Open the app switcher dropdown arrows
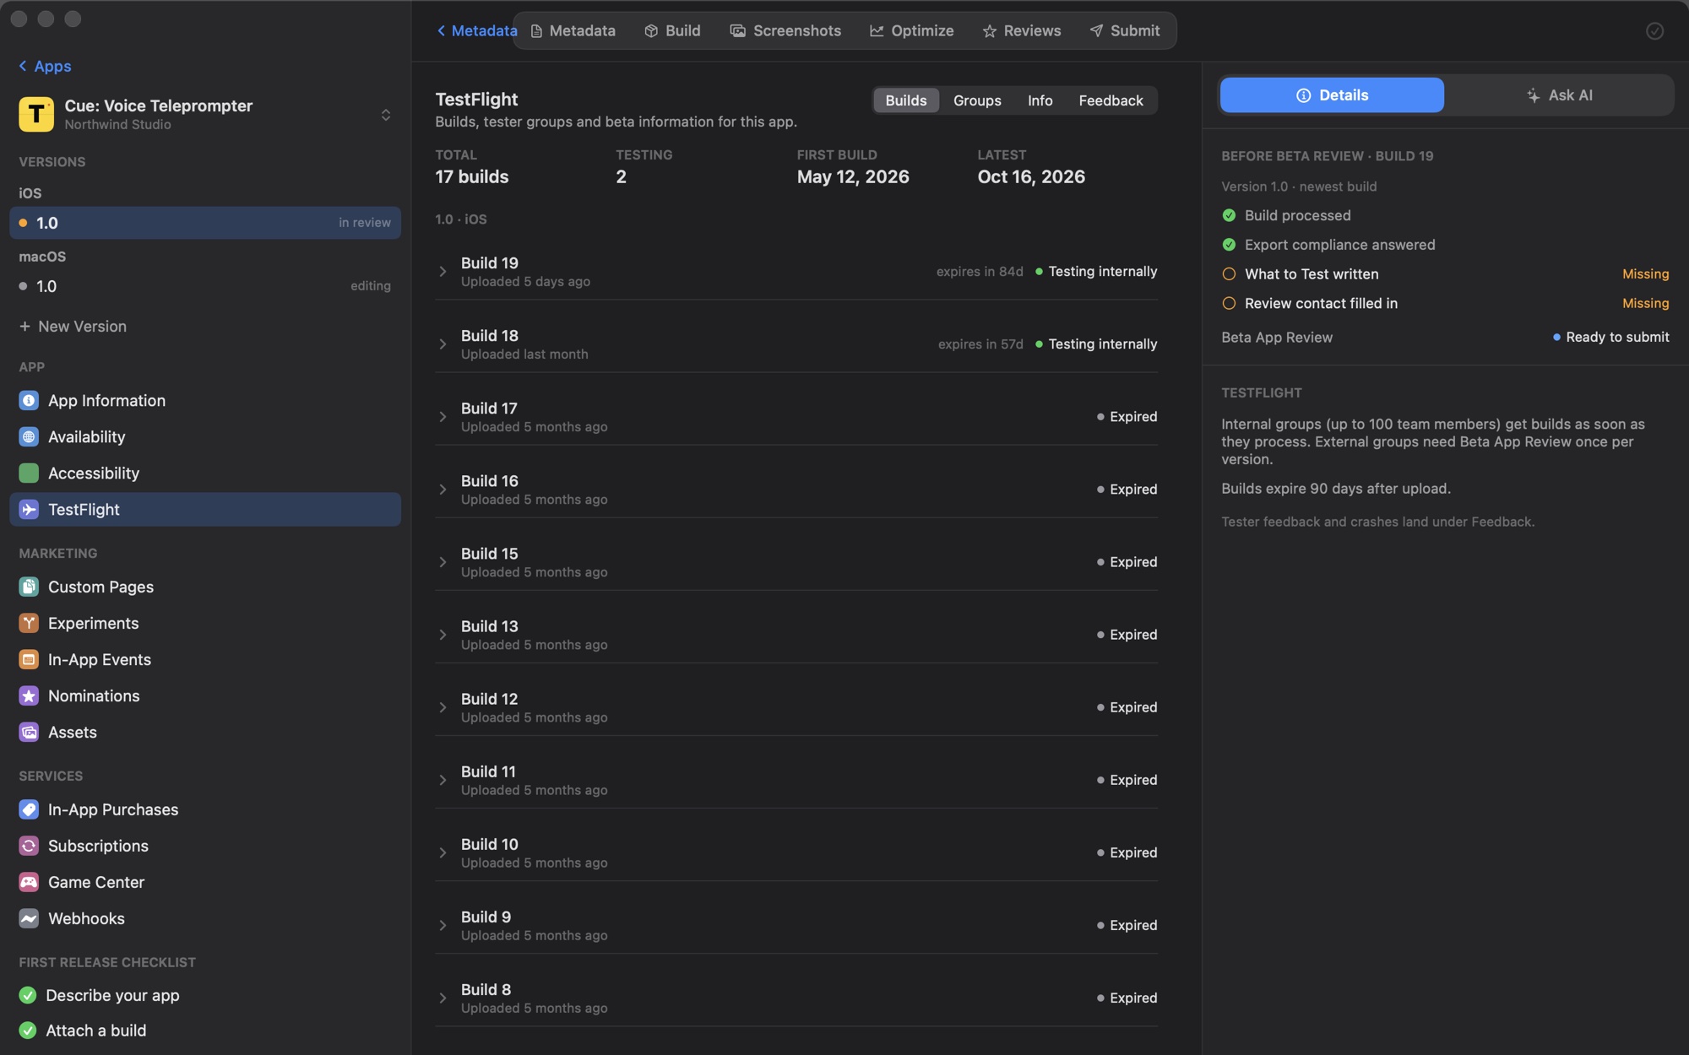 pyautogui.click(x=386, y=115)
